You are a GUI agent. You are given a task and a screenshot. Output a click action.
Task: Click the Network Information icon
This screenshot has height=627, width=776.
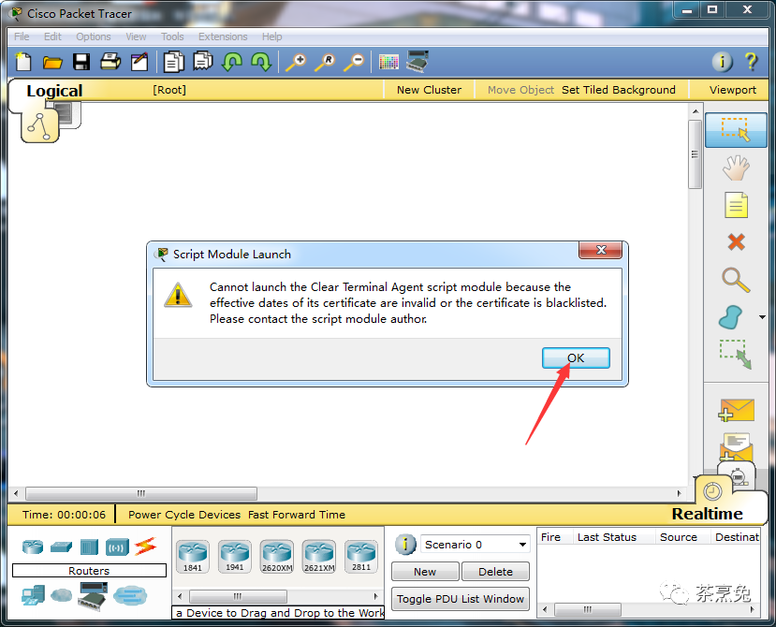tap(722, 62)
